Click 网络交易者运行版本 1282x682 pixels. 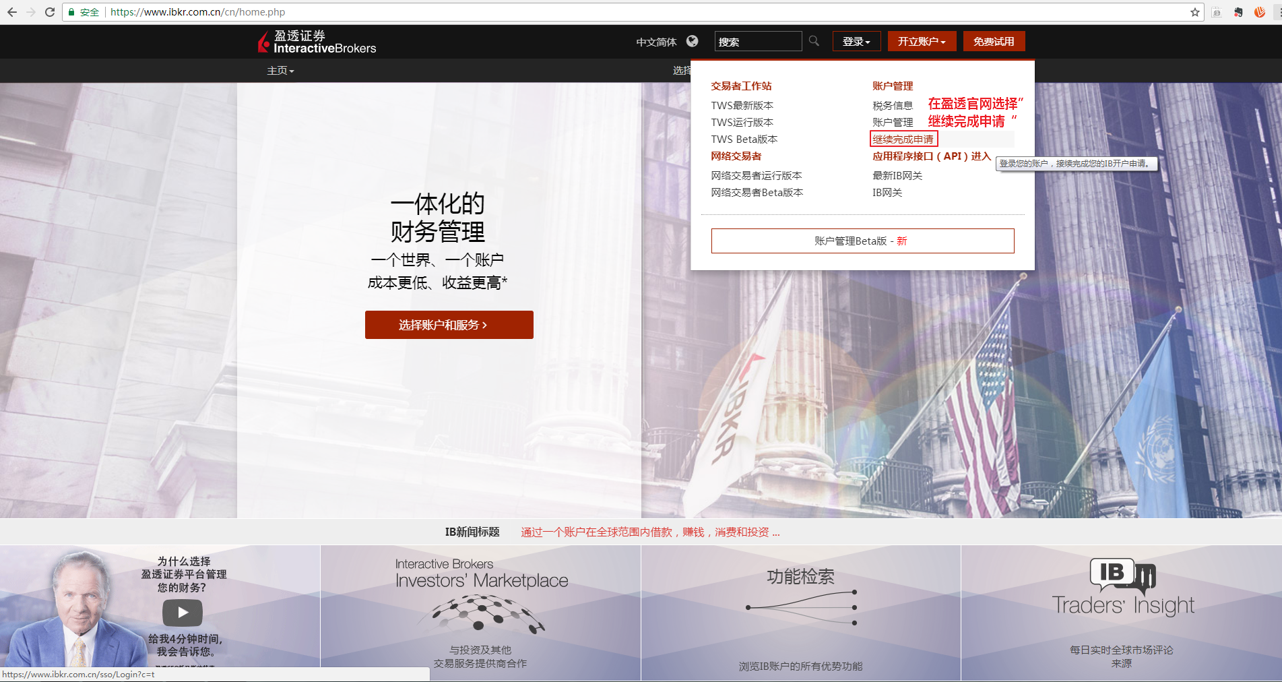(x=756, y=175)
